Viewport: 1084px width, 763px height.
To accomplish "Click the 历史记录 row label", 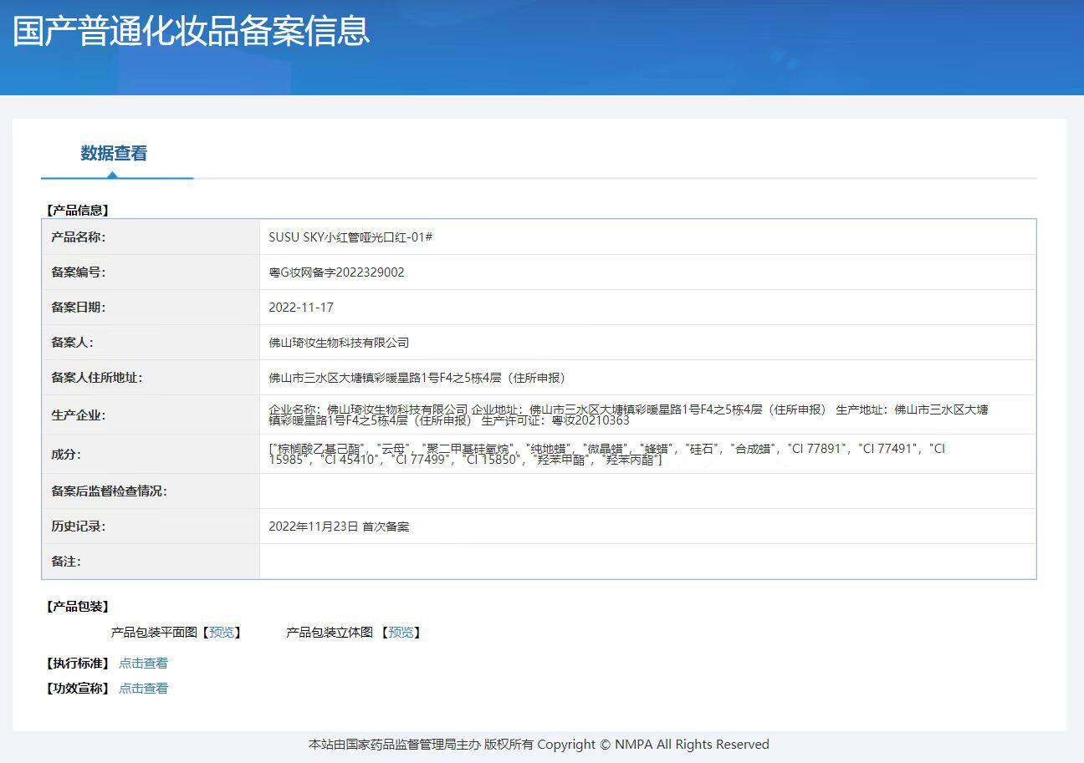I will [x=79, y=526].
